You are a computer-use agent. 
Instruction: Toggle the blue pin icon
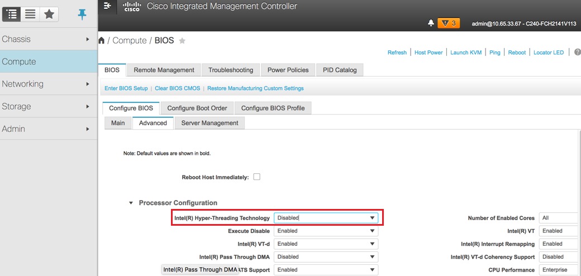pos(82,15)
